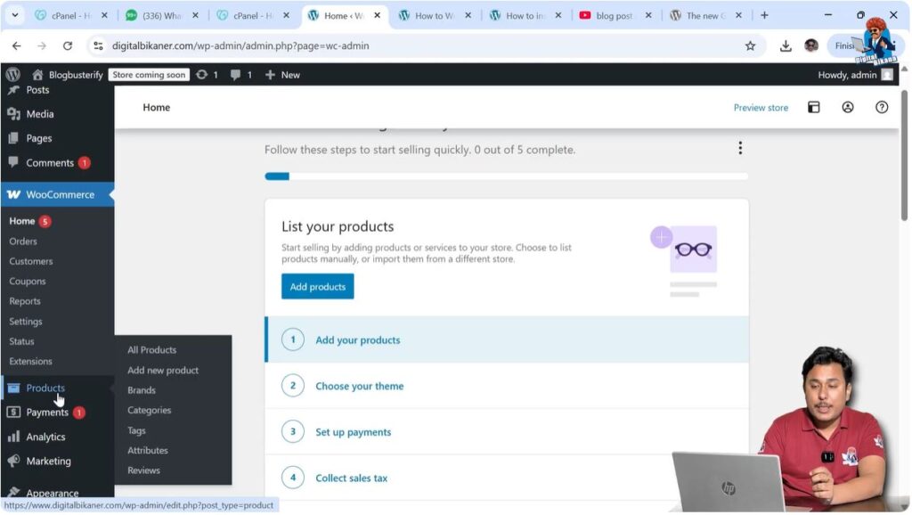This screenshot has height=515, width=912.
Task: Click the setup progress bar
Action: pyautogui.click(x=507, y=176)
